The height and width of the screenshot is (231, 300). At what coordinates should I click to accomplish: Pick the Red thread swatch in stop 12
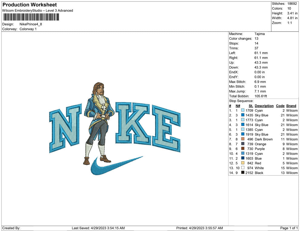point(243,163)
